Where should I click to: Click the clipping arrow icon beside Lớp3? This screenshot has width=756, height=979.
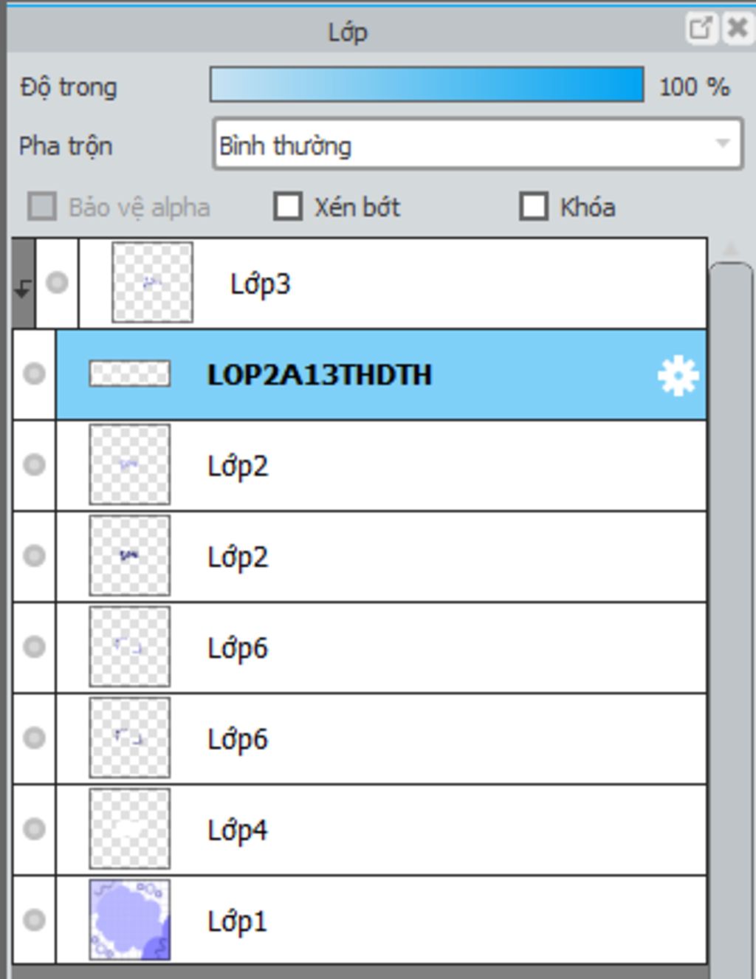coord(23,289)
